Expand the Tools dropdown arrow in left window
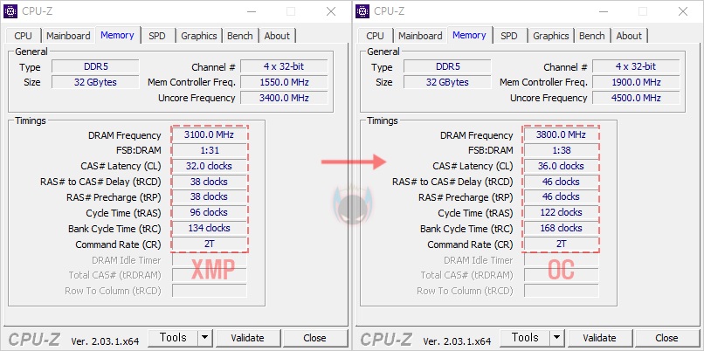This screenshot has width=704, height=351. coord(204,338)
